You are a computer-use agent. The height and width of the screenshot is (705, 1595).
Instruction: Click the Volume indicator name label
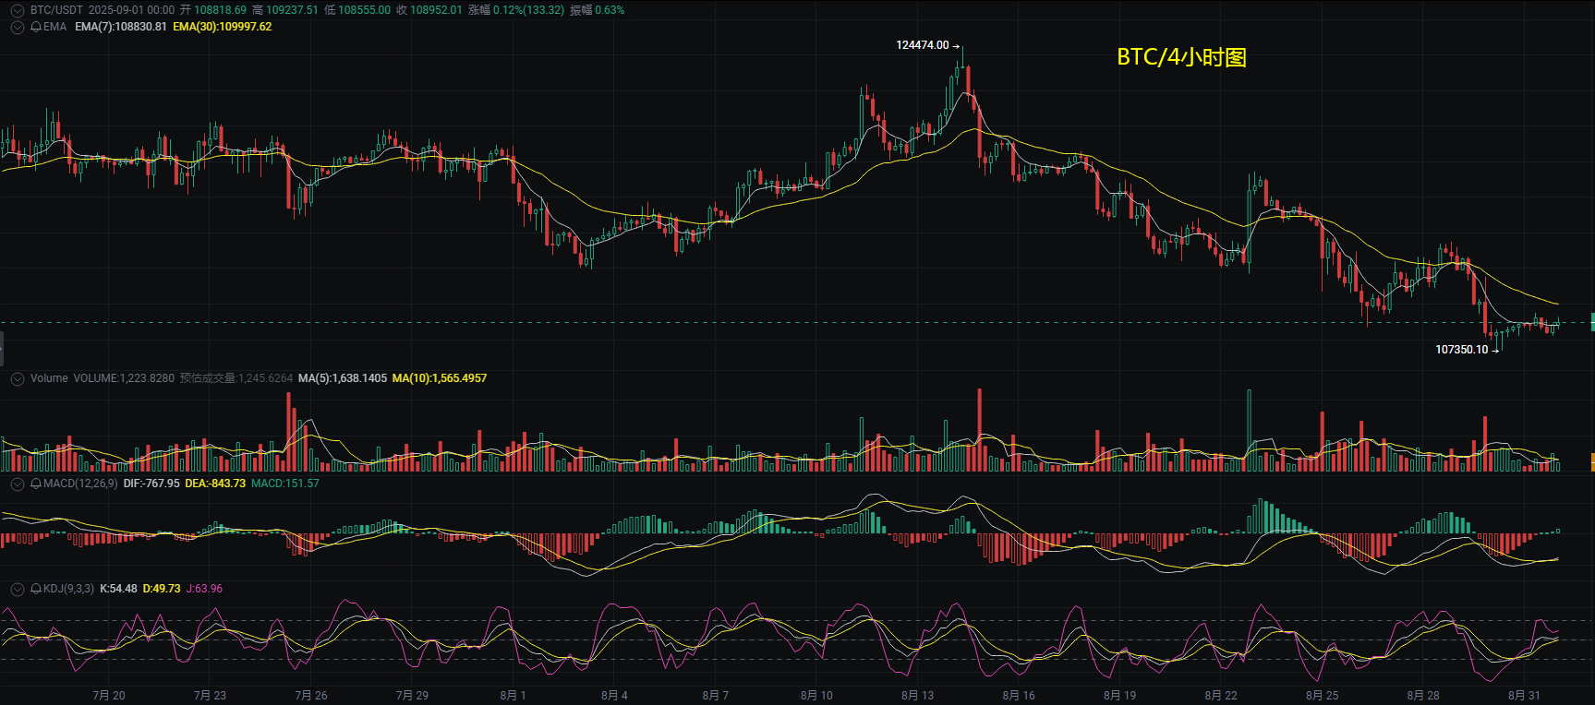49,378
